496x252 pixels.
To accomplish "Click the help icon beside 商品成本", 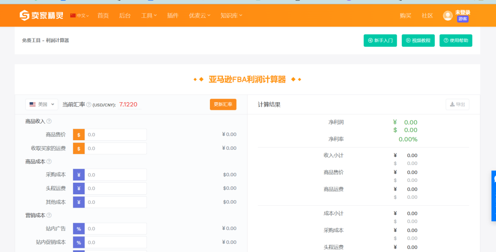I will [49, 161].
